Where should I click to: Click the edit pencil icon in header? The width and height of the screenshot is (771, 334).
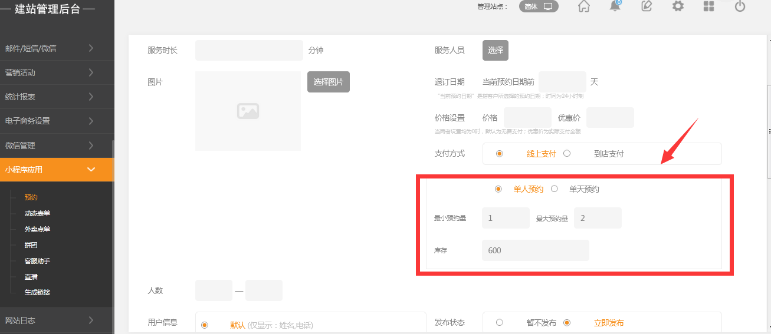(647, 6)
